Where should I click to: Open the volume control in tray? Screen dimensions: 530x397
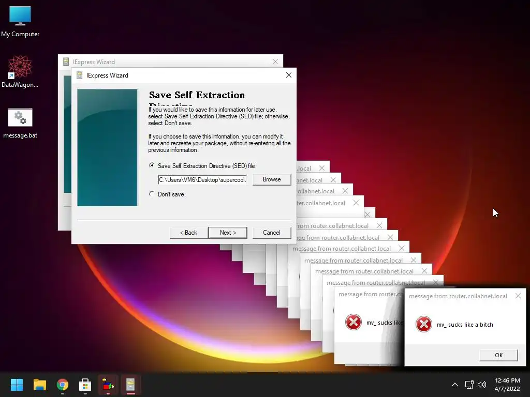tap(482, 385)
